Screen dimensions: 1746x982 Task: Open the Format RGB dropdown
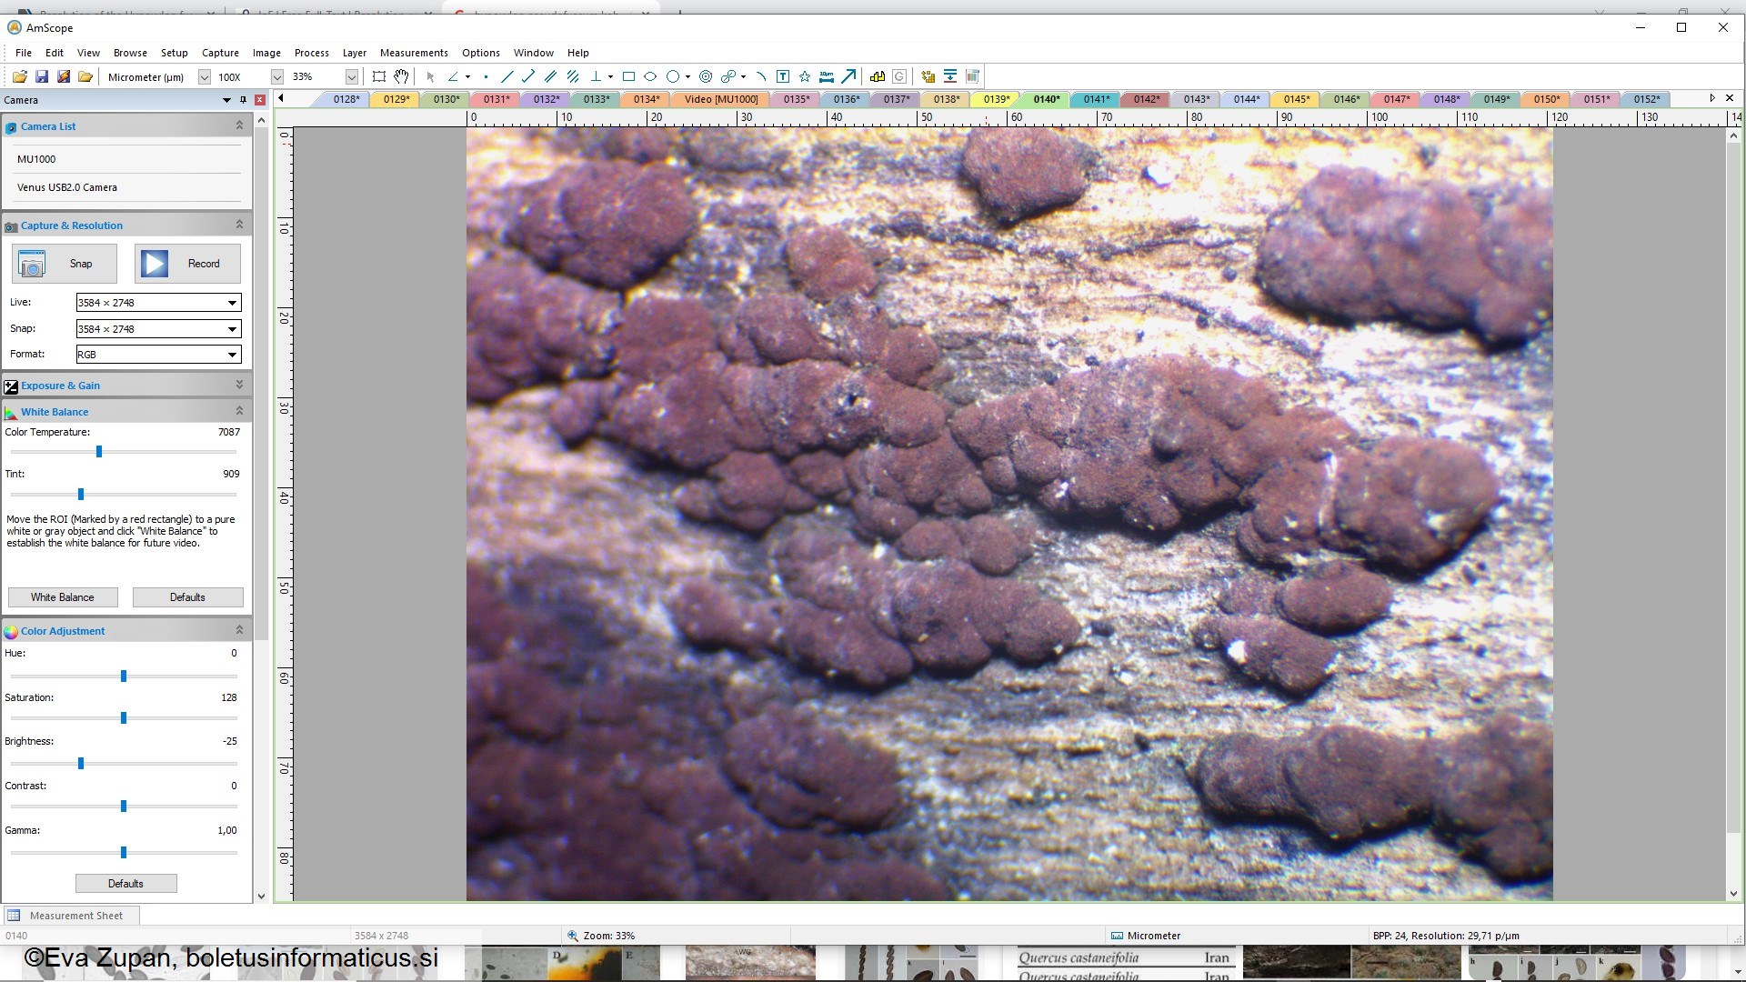(232, 355)
